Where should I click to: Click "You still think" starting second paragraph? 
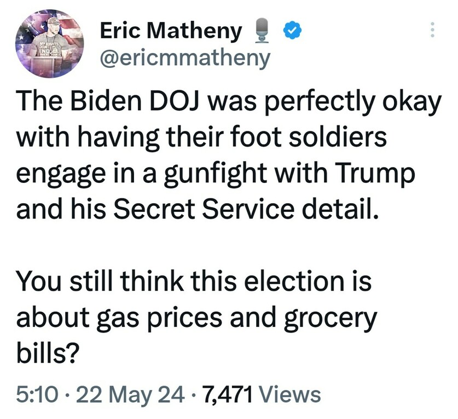[100, 281]
